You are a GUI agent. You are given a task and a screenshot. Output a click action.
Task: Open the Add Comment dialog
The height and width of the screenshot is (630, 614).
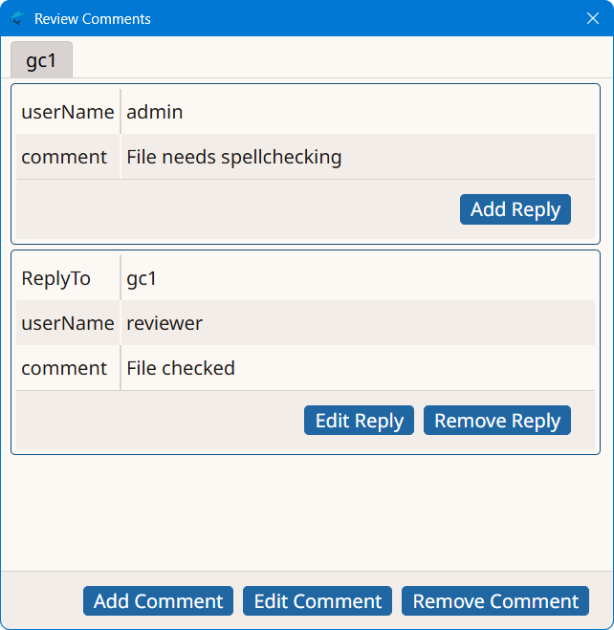pyautogui.click(x=158, y=601)
